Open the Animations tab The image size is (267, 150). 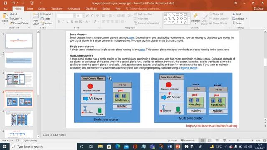[74, 9]
